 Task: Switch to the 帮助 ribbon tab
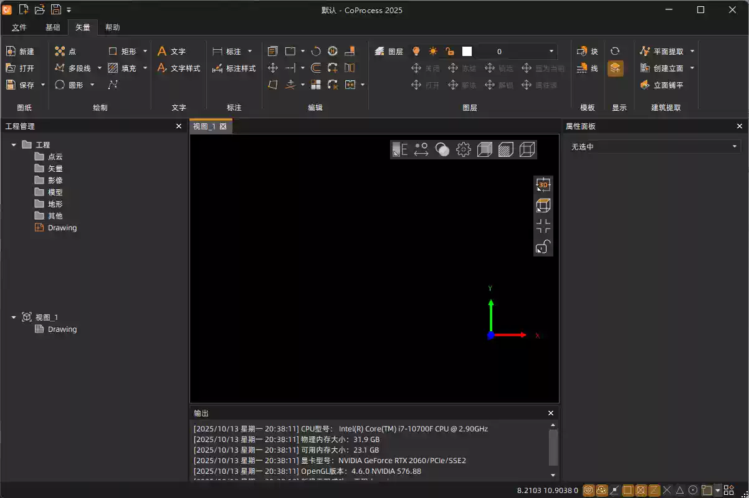(x=113, y=27)
